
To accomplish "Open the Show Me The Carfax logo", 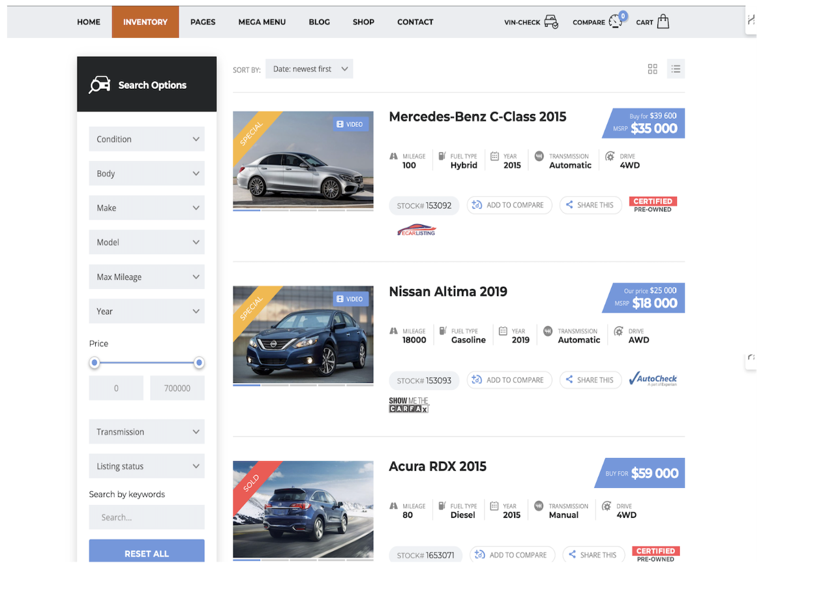I will pos(409,405).
